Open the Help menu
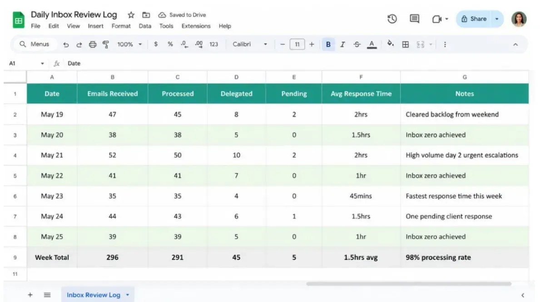The image size is (545, 302). [x=225, y=26]
